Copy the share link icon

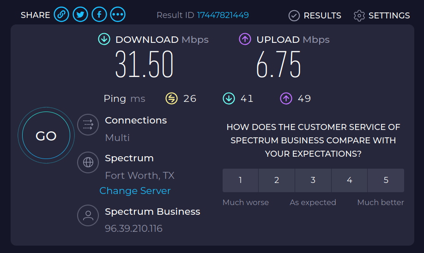(61, 15)
